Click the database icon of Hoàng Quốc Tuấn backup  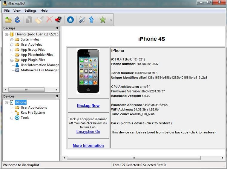pos(12,34)
